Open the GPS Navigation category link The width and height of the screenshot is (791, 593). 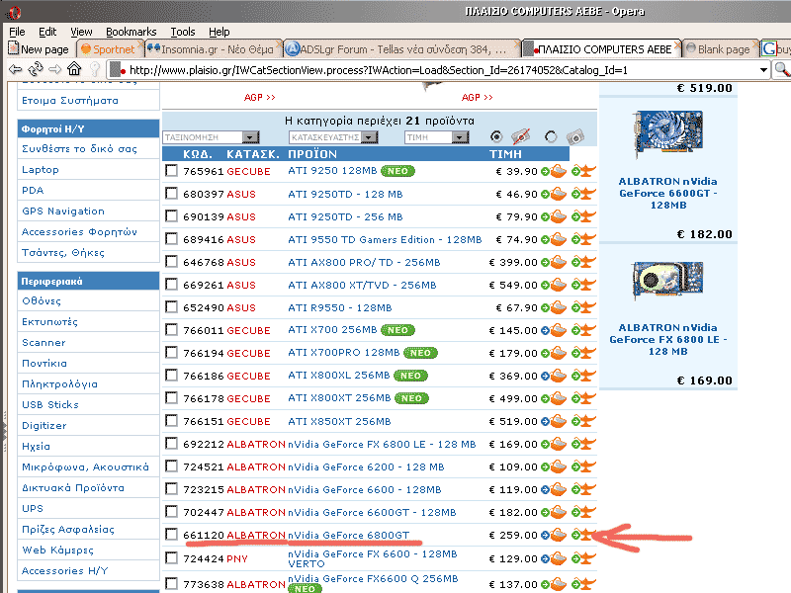click(x=63, y=212)
